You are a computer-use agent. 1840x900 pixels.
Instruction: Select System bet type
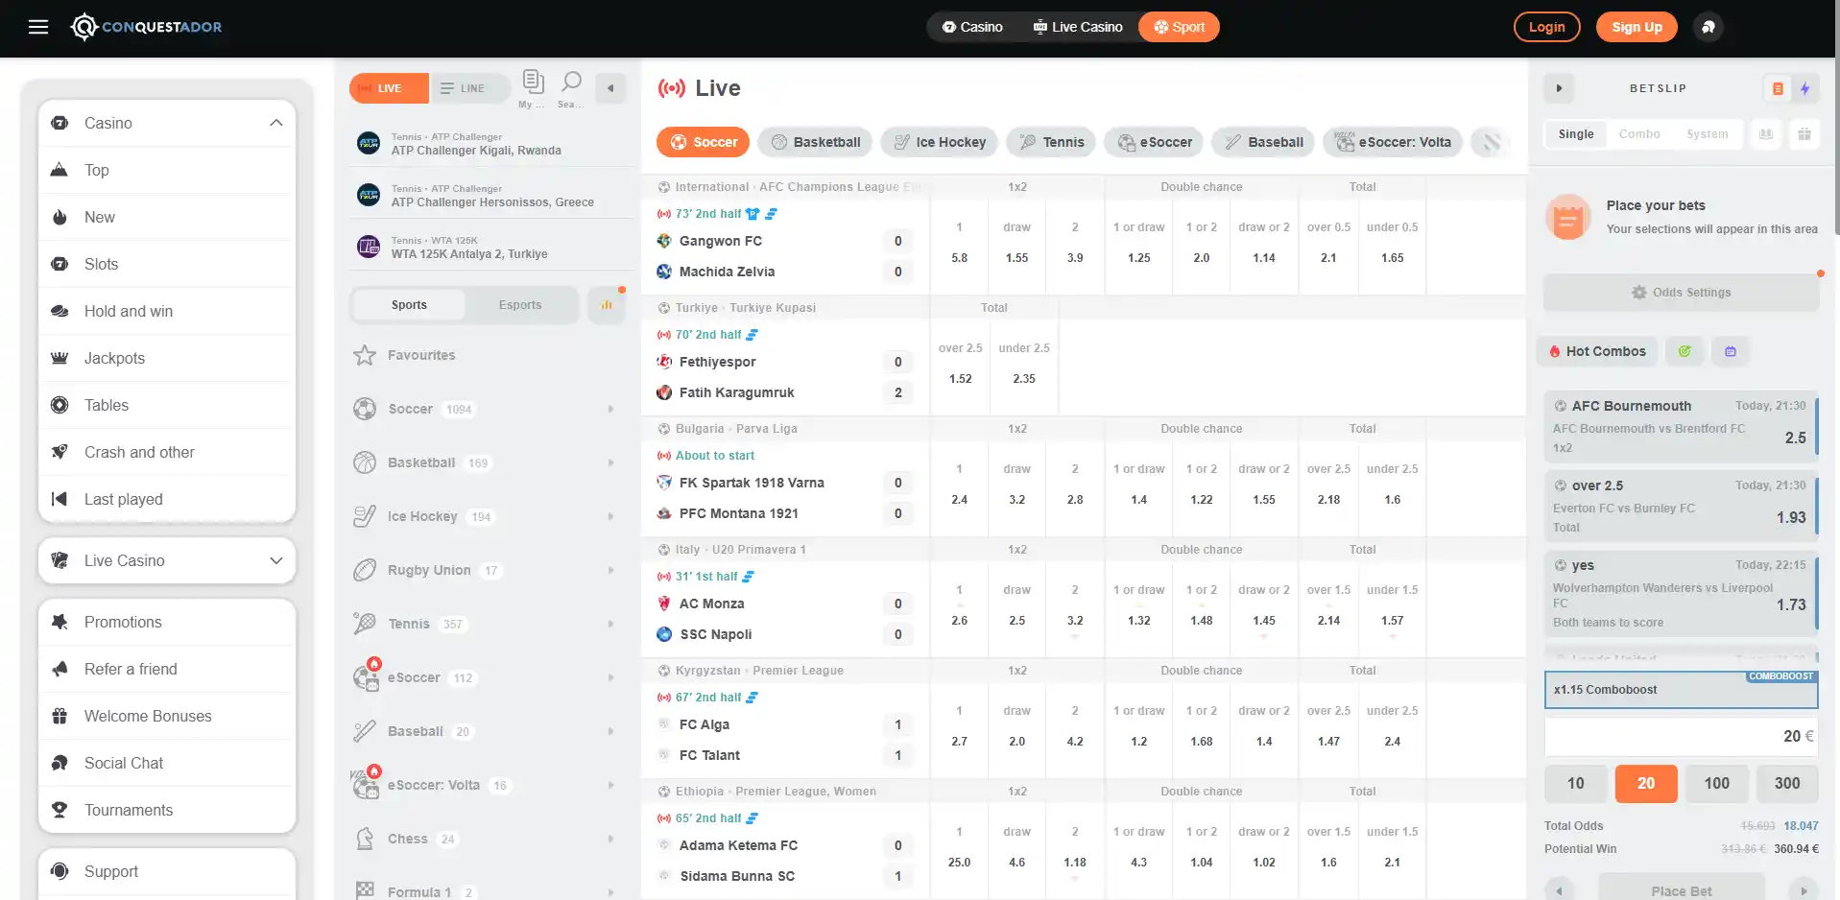click(x=1708, y=134)
